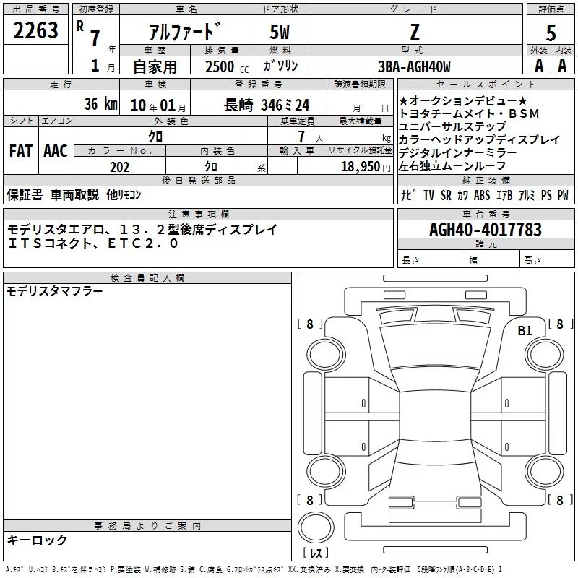Viewport: 578px width, 578px height.
Task: Click the レス label below the spare tire
Action: [315, 553]
